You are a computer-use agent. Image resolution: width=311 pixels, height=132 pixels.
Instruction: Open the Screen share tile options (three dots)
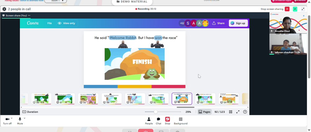tap(29, 15)
